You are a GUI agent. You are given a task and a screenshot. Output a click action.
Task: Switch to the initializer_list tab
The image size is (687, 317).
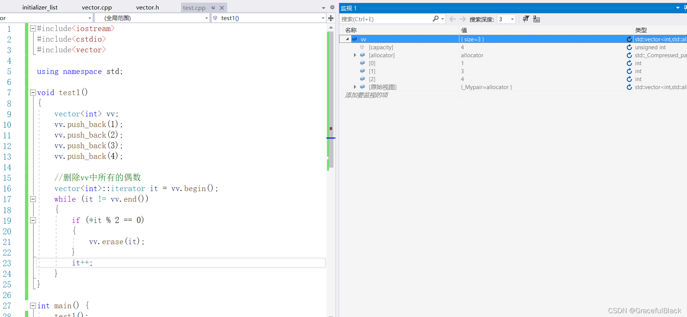point(40,8)
